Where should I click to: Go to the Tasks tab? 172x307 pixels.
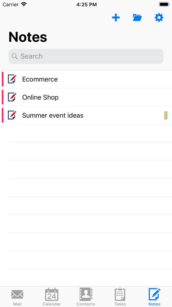[x=120, y=297]
